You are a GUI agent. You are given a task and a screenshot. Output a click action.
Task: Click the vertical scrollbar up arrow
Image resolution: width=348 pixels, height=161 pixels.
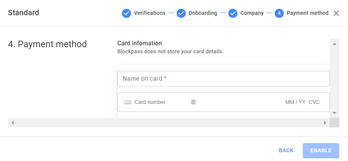[334, 44]
